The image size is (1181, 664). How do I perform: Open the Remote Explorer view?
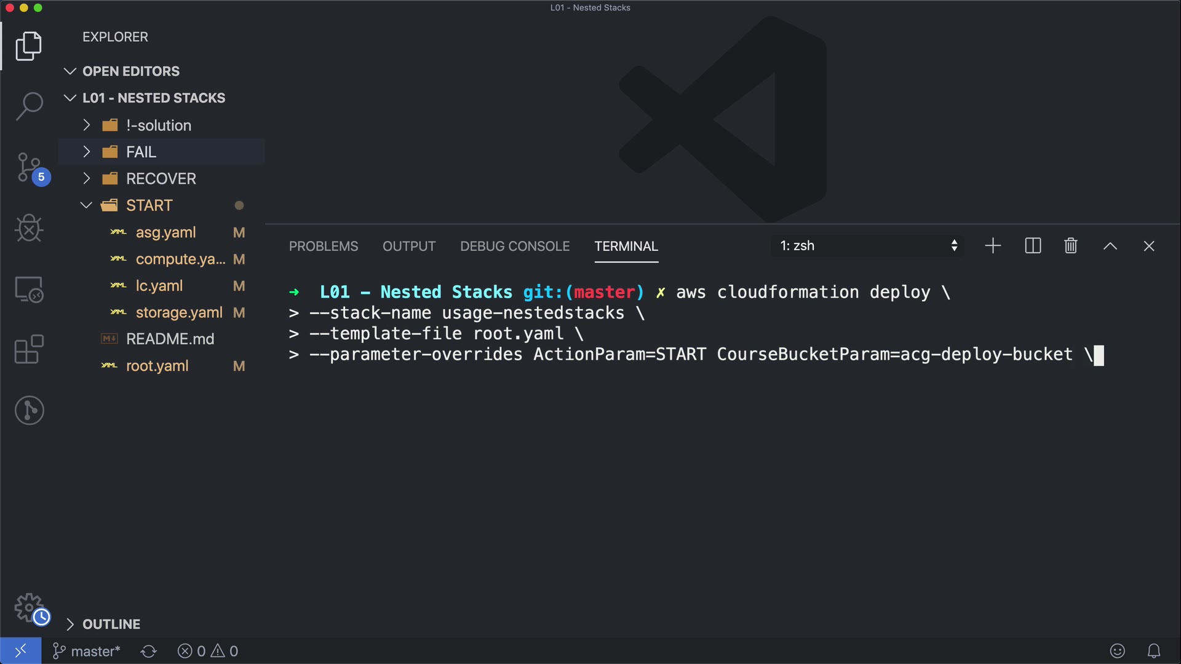[x=29, y=289]
